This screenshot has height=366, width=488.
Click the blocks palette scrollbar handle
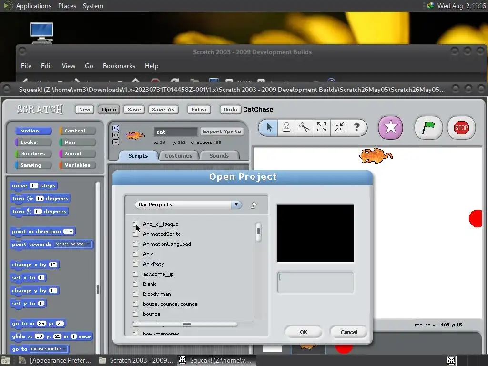[x=98, y=289]
